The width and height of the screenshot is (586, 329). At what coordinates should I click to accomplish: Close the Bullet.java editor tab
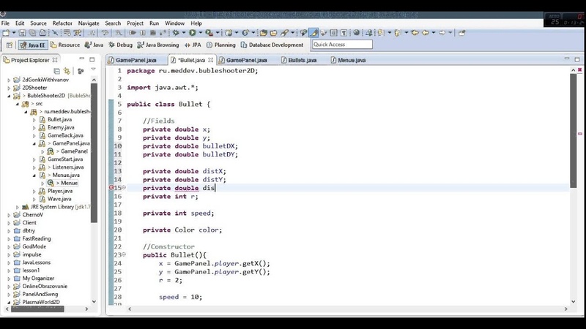pos(210,60)
